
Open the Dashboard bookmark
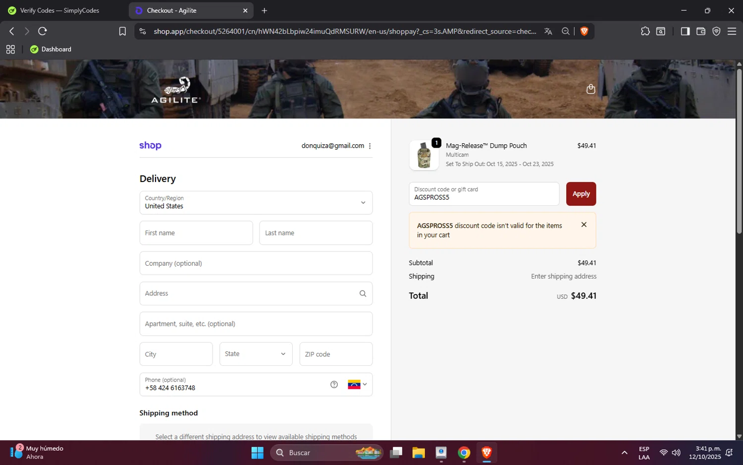(51, 49)
